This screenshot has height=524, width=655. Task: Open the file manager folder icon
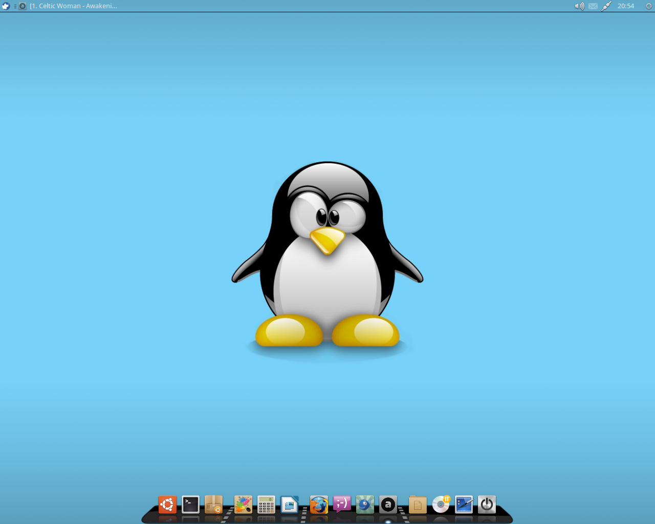click(418, 505)
